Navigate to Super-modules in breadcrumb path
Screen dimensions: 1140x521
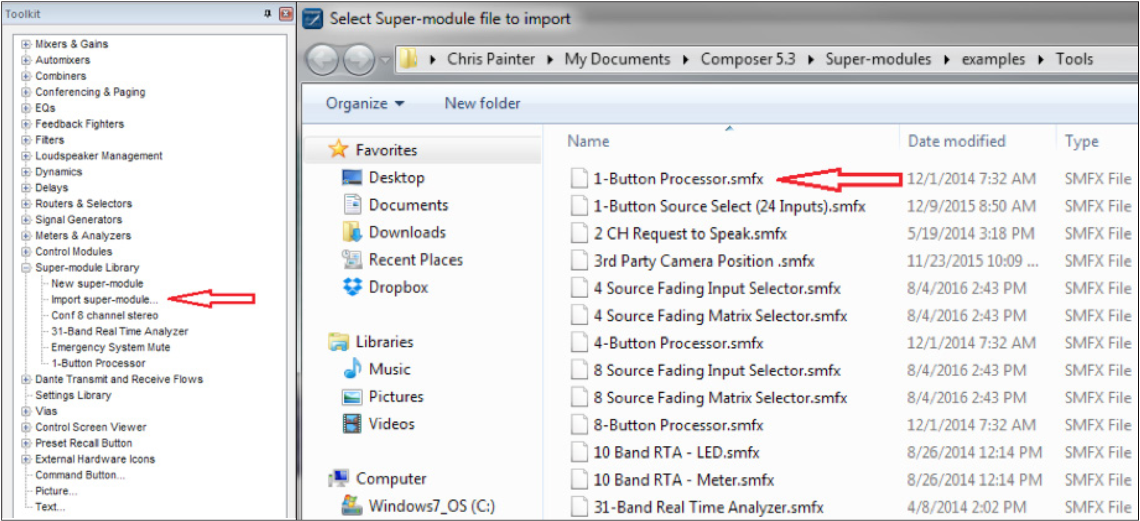[x=877, y=60]
